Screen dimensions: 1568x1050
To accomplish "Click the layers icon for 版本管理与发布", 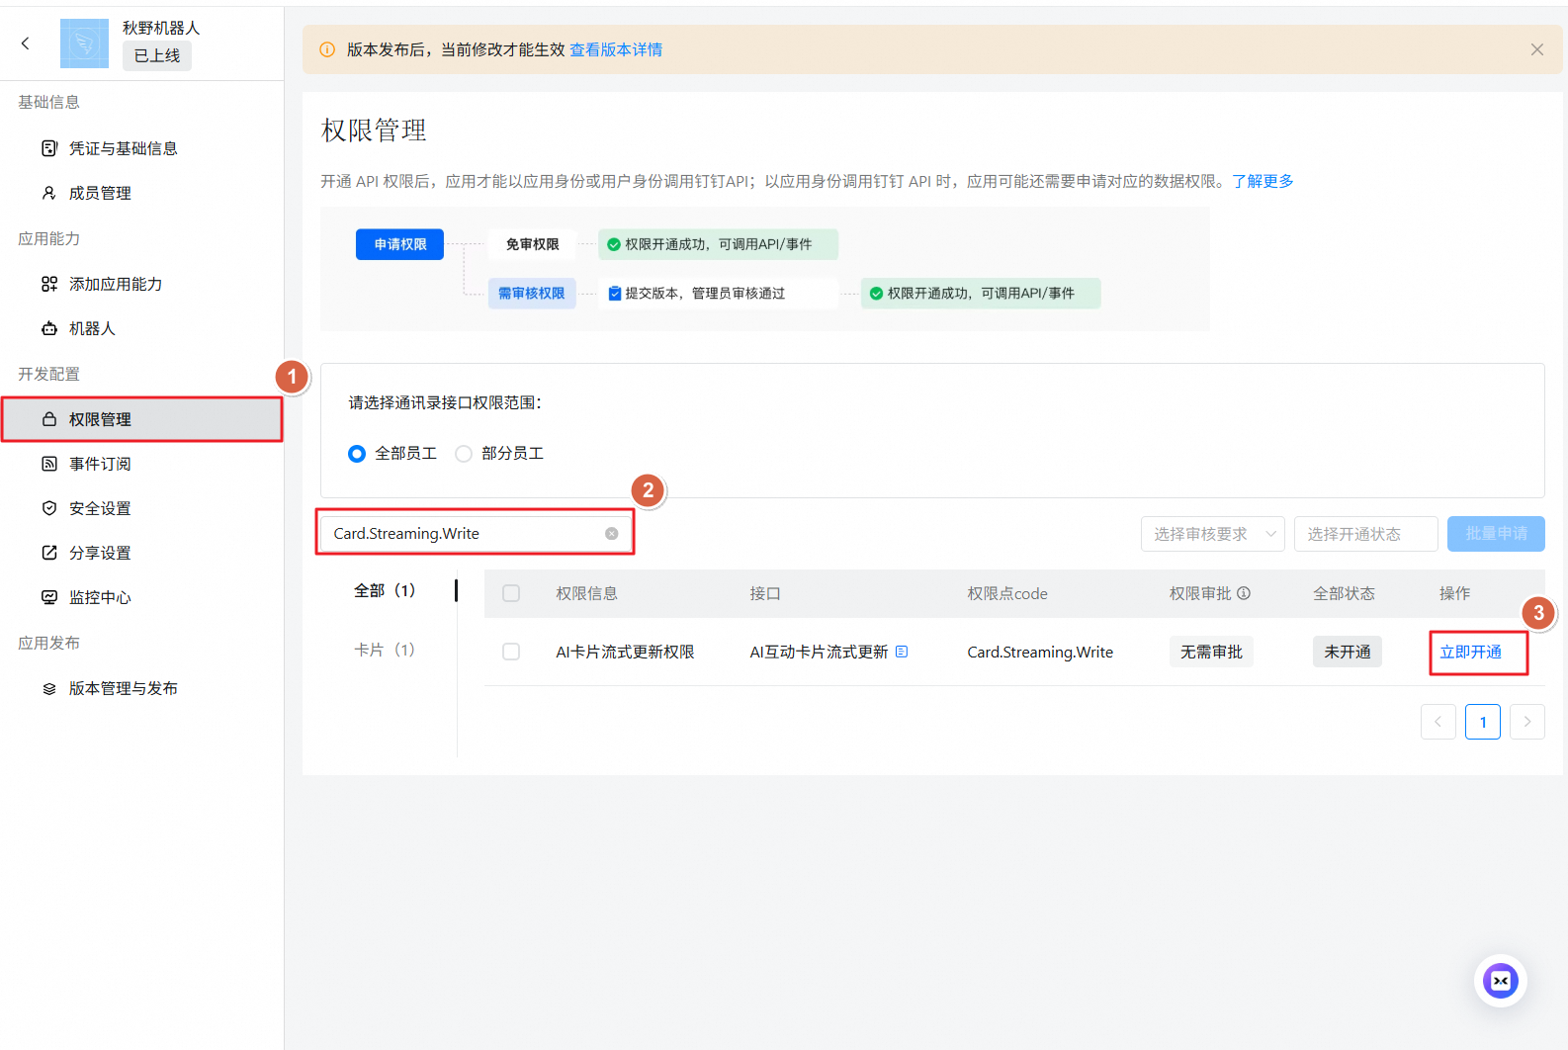I will click(49, 688).
